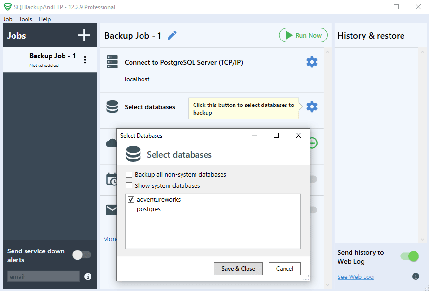Open the Tools menu
Screen dimensions: 429x291
(25, 19)
